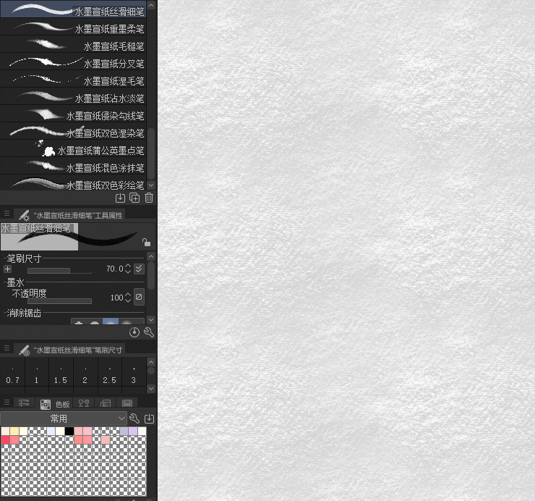This screenshot has height=501, width=535.
Task: Open the color panel group menu
Action: pos(7,402)
